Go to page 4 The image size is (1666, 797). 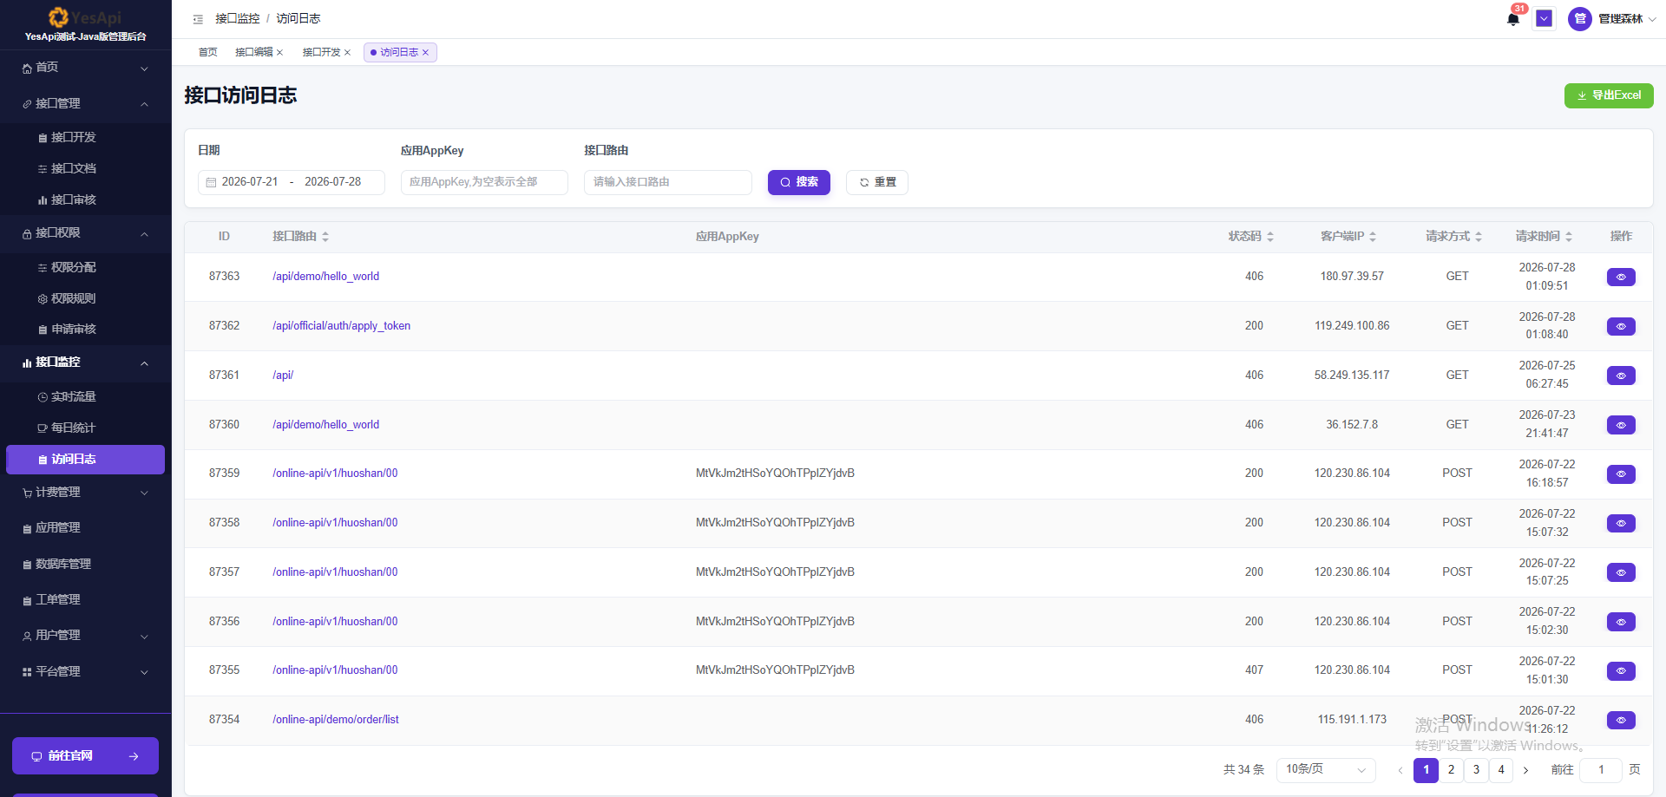click(x=1501, y=770)
